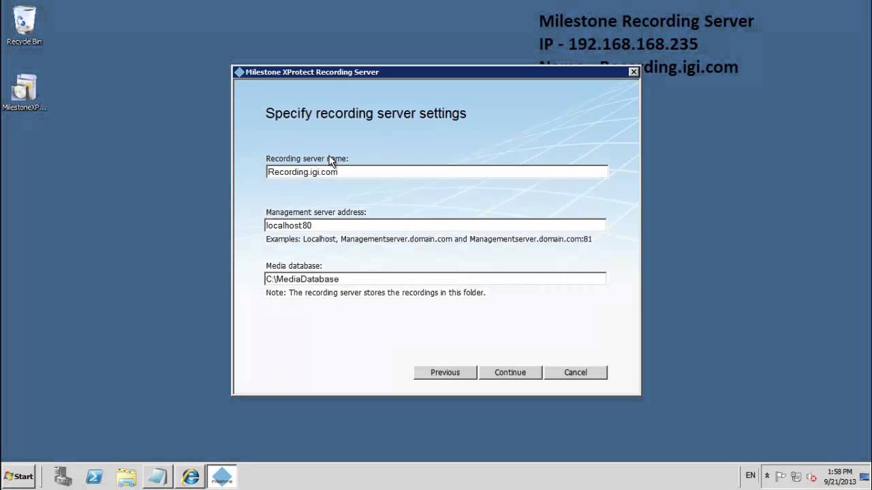The width and height of the screenshot is (872, 490).
Task: Click the Management server address field
Action: pos(435,225)
